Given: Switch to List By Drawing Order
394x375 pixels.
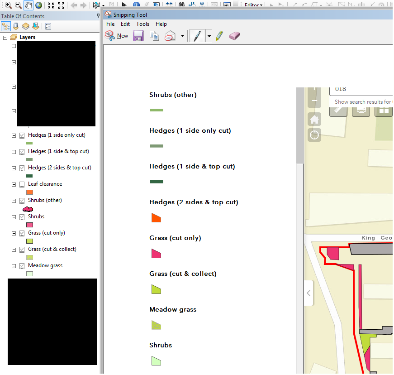Looking at the screenshot, I should pos(6,26).
